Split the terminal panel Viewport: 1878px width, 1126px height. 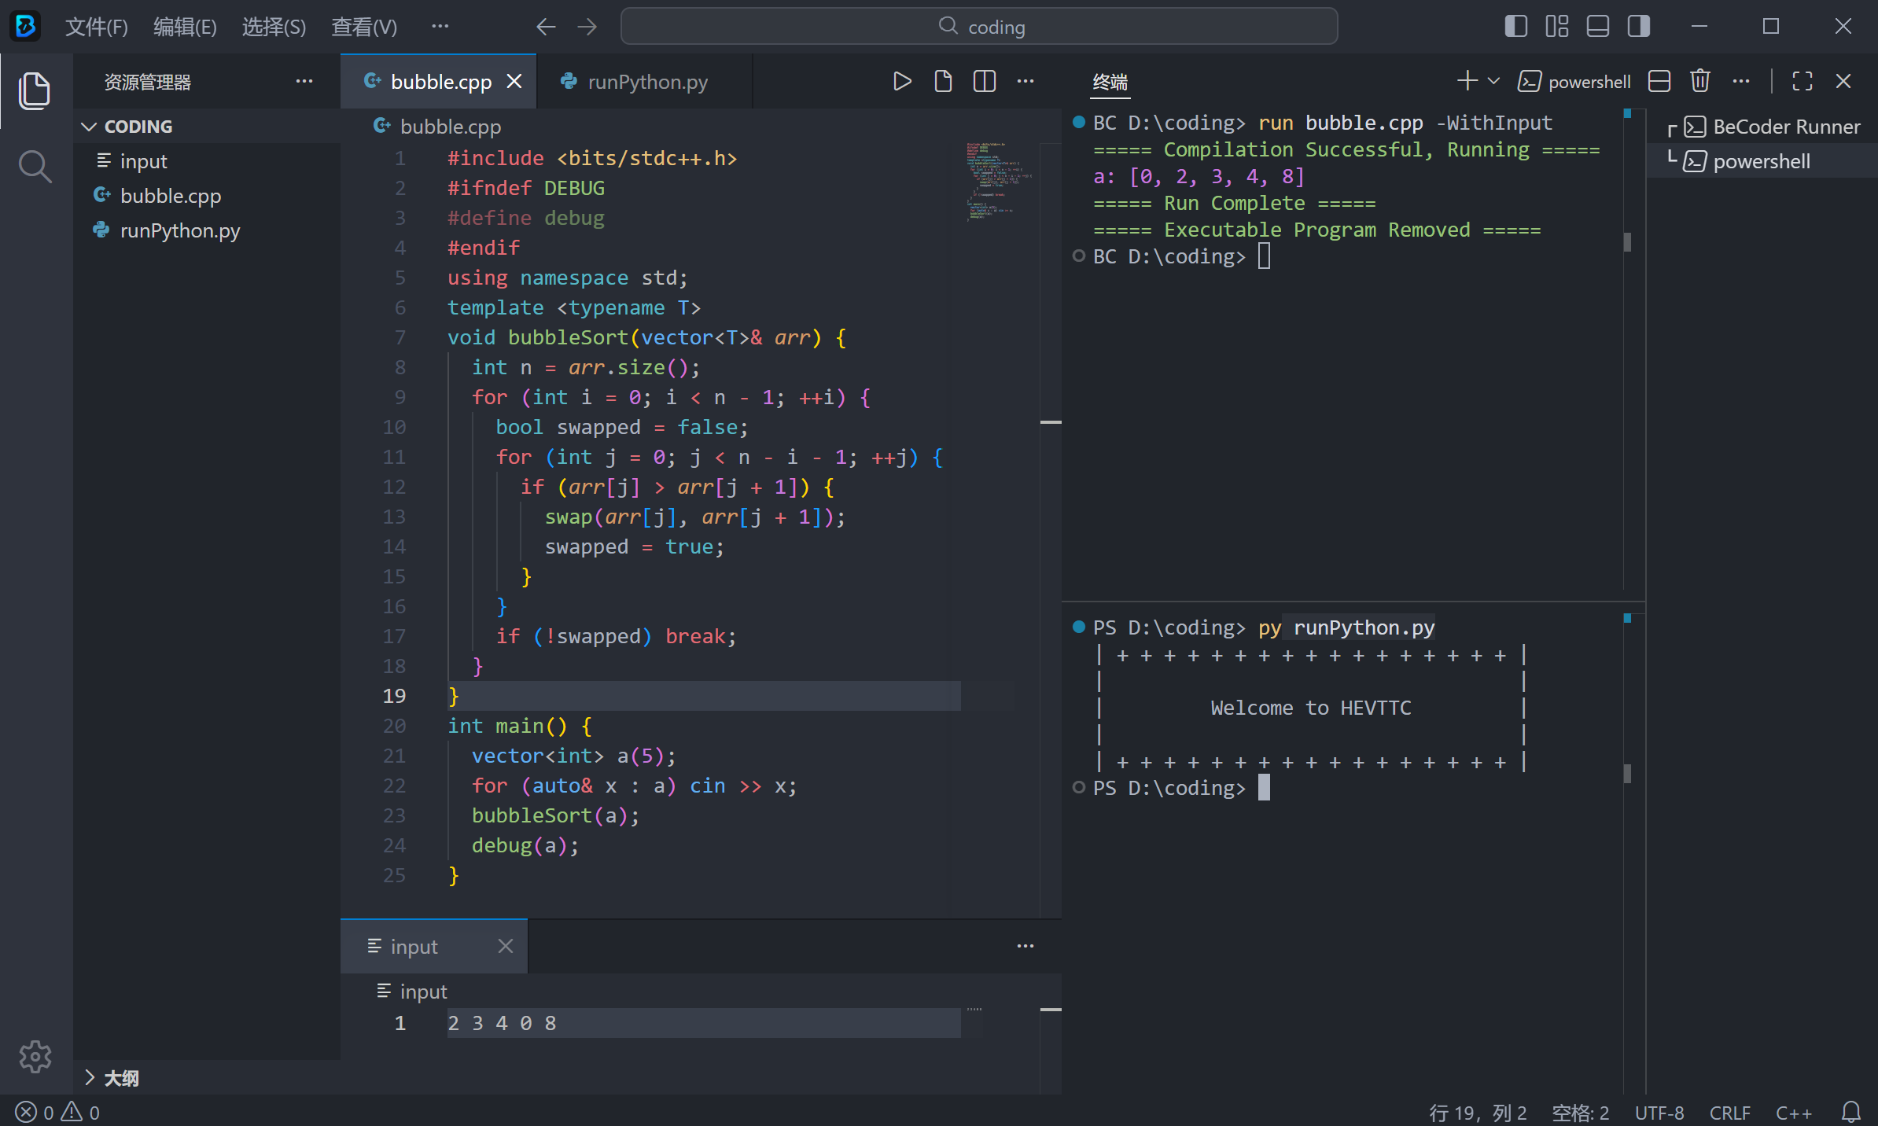(1659, 81)
